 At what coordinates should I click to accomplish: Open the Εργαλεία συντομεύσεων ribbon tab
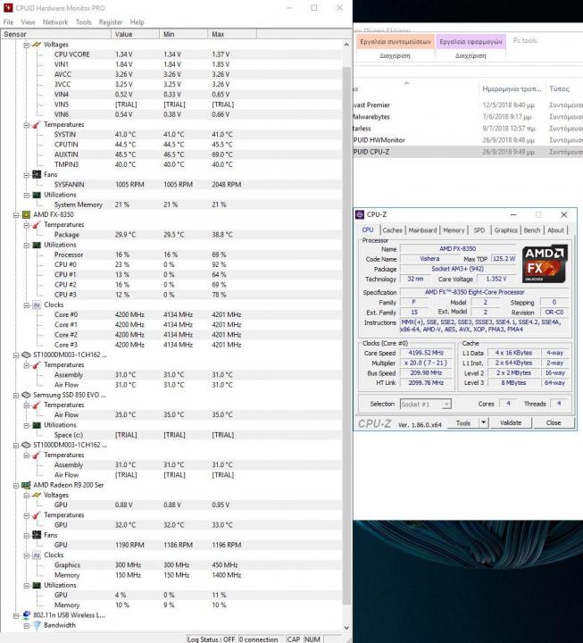(396, 42)
